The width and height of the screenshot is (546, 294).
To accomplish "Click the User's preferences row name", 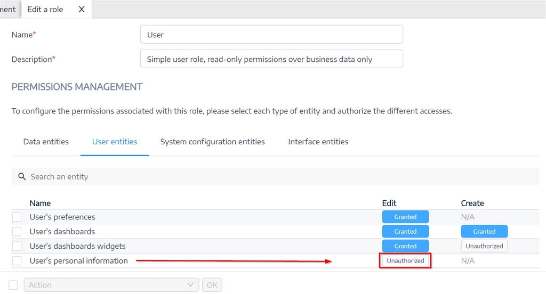I will (x=62, y=217).
